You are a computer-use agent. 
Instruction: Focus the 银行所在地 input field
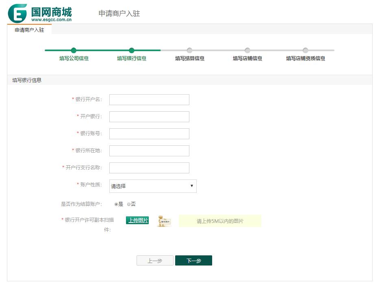point(149,151)
